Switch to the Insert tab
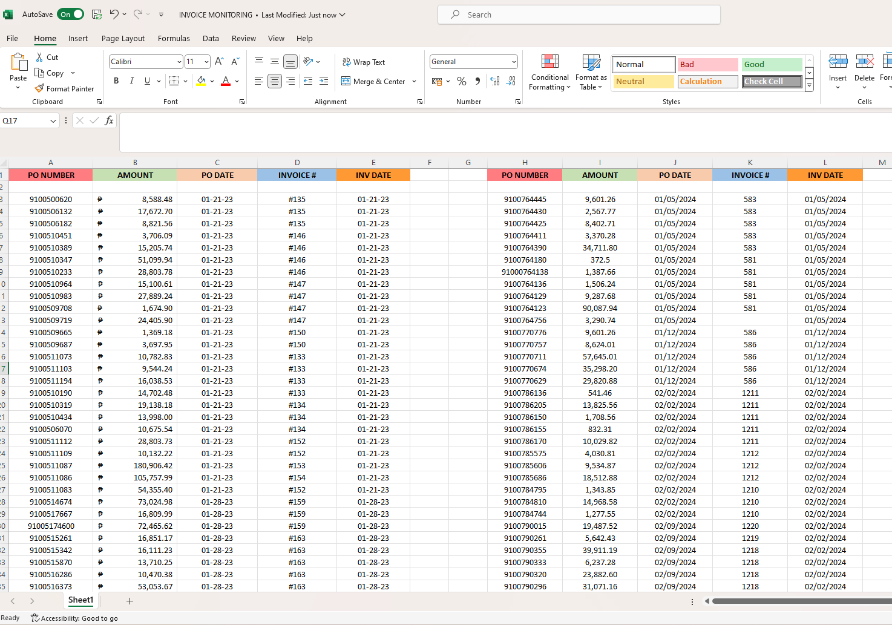This screenshot has height=625, width=892. tap(78, 38)
